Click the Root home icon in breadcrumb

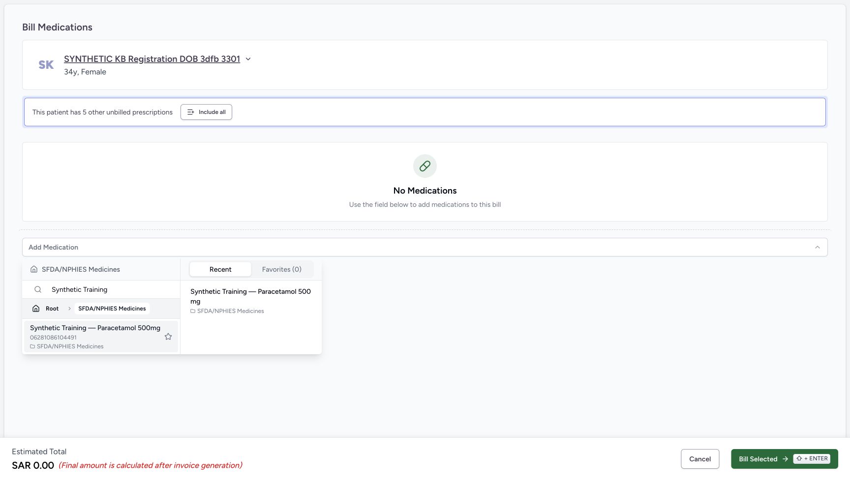click(x=36, y=309)
